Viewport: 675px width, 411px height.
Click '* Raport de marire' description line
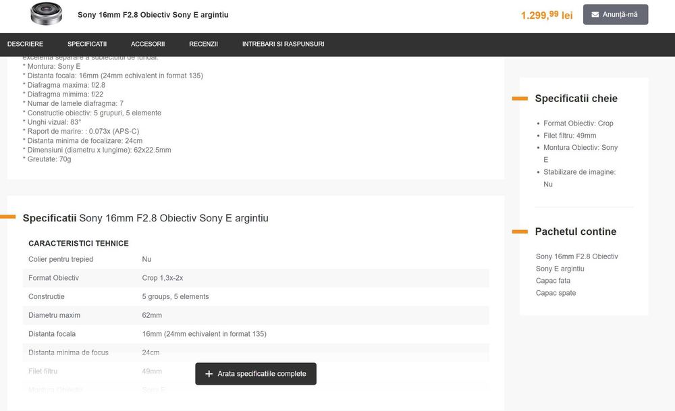[81, 131]
